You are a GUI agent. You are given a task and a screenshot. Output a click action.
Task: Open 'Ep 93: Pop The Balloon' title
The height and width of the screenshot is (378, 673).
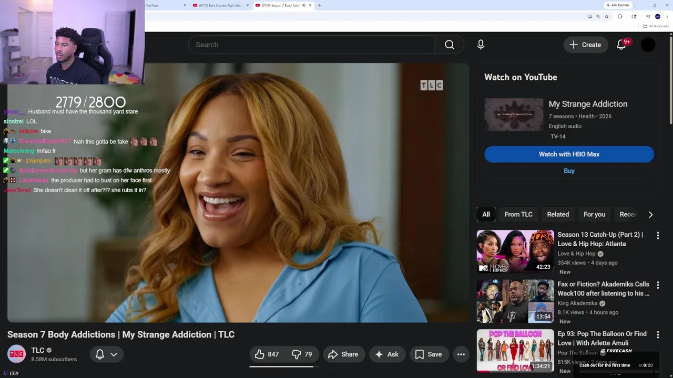[602, 338]
